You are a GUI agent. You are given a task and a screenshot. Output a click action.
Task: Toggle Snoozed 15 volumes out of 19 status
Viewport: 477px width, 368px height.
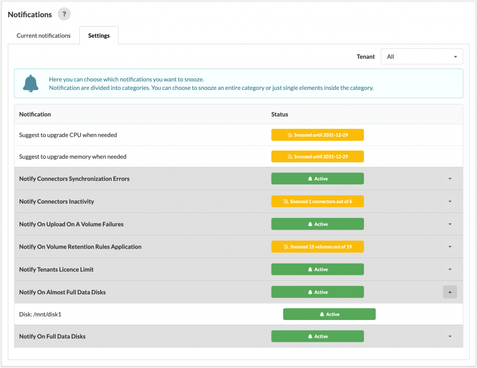point(317,246)
